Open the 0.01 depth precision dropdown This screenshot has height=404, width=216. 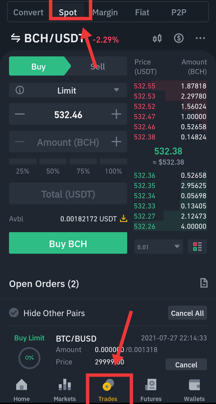click(159, 247)
